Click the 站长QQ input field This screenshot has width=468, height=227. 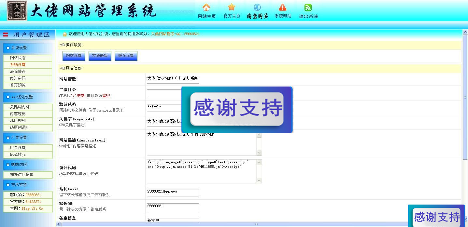point(173,207)
